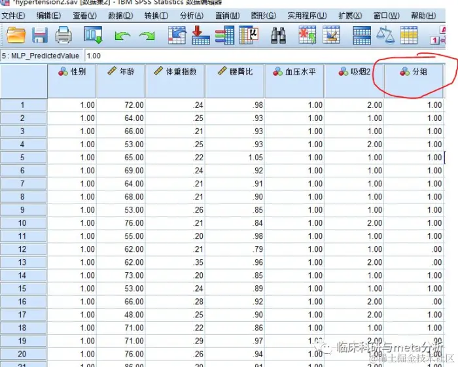Select row header number 1

[x=23, y=105]
